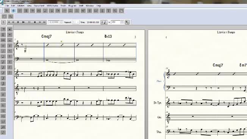Pause playback
Image resolution: width=247 pixels, height=139 pixels.
29,22
